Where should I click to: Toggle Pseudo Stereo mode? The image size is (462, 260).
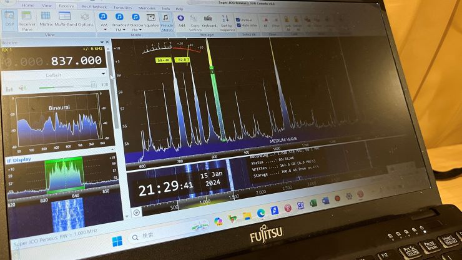click(167, 22)
